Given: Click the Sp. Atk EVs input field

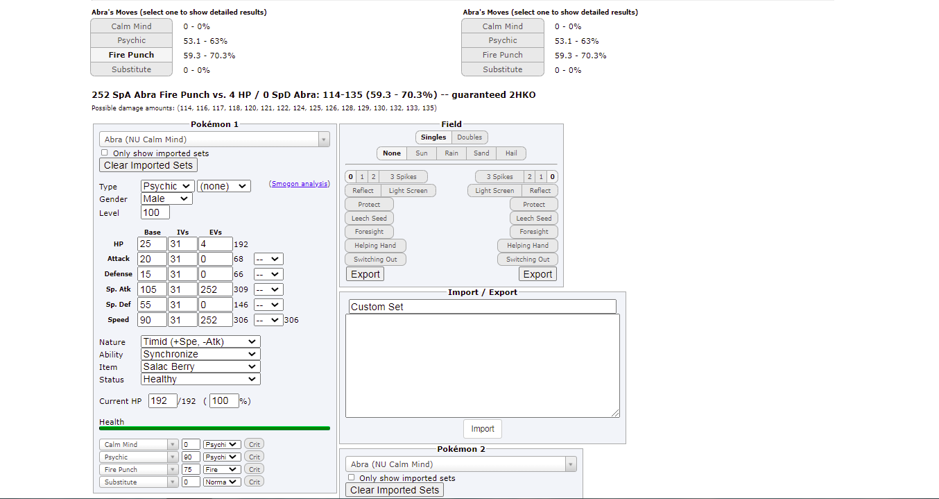Looking at the screenshot, I should pos(214,289).
